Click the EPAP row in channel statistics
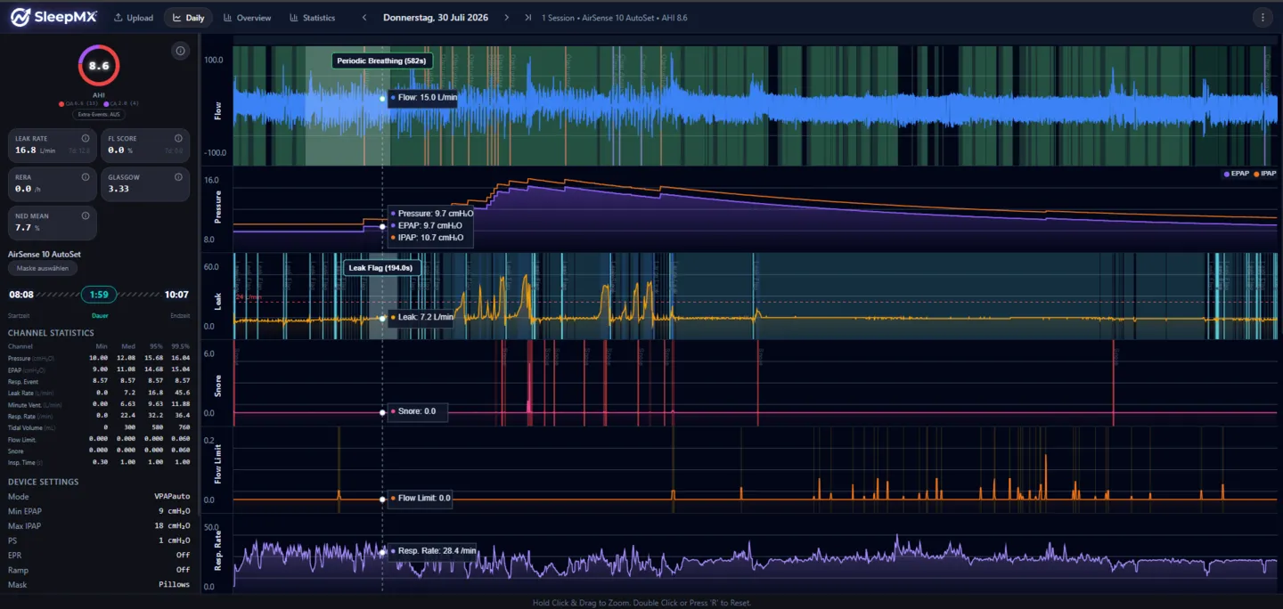This screenshot has height=609, width=1283. tap(98, 369)
